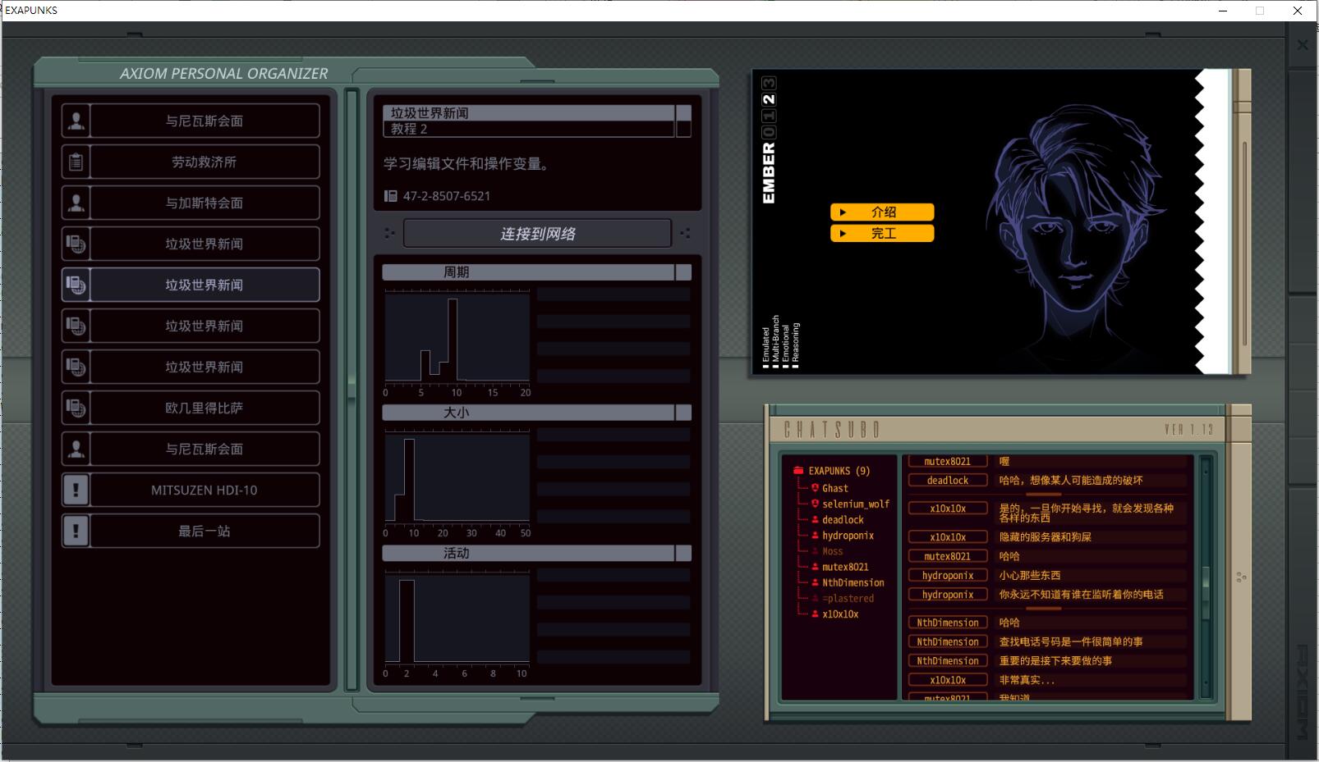Click the dimmed user icon beside =plastered
1319x762 pixels.
point(815,598)
